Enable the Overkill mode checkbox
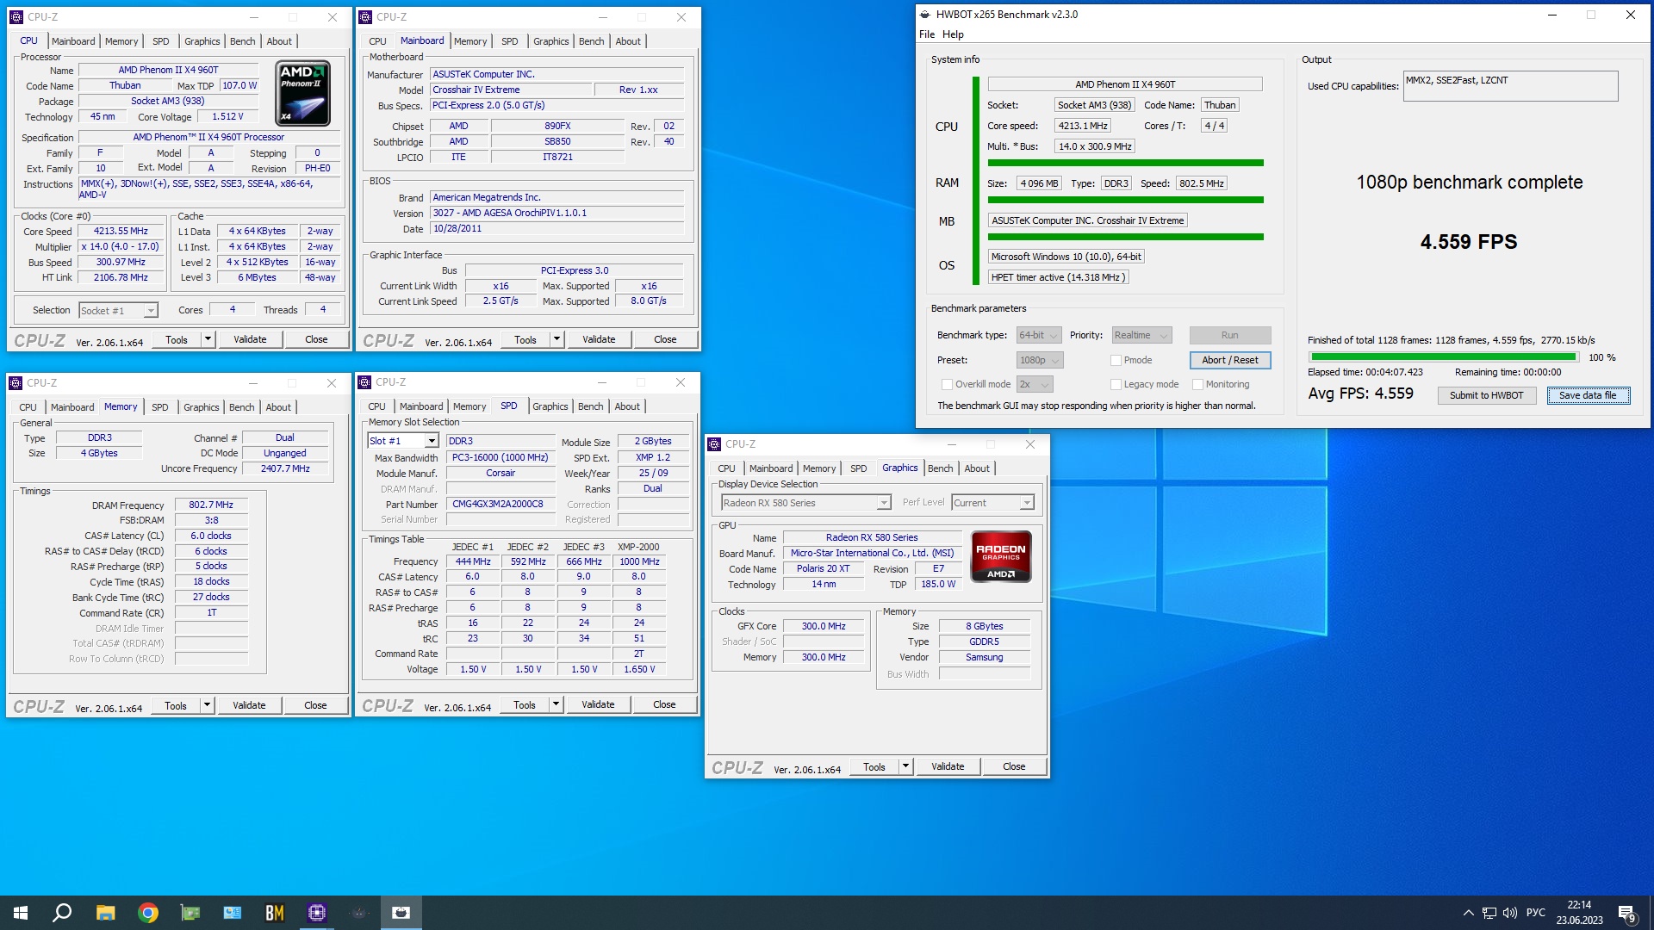The width and height of the screenshot is (1654, 930). point(947,385)
